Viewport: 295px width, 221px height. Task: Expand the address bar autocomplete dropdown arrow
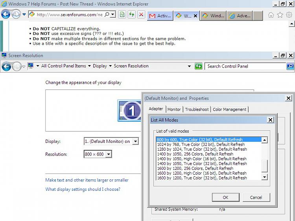tap(113, 14)
